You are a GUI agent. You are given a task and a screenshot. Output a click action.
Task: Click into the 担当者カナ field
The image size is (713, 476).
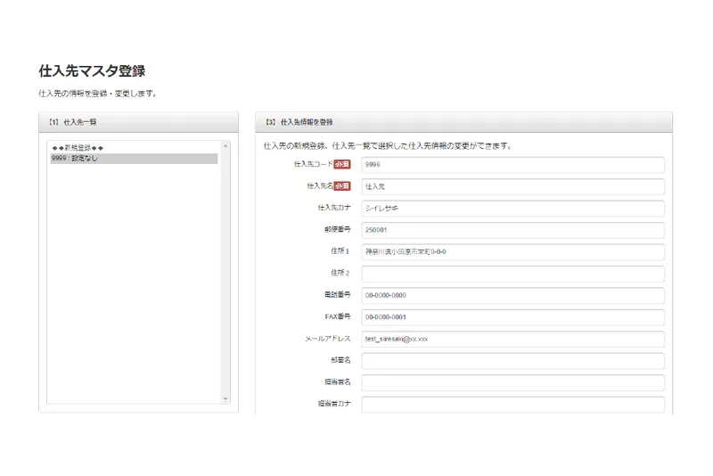[513, 405]
